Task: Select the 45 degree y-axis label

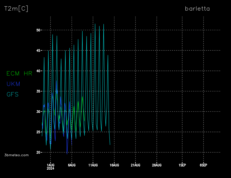Action: [38, 51]
